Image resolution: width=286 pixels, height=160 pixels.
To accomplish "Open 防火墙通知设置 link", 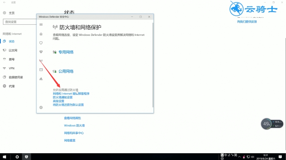I will click(63, 97).
